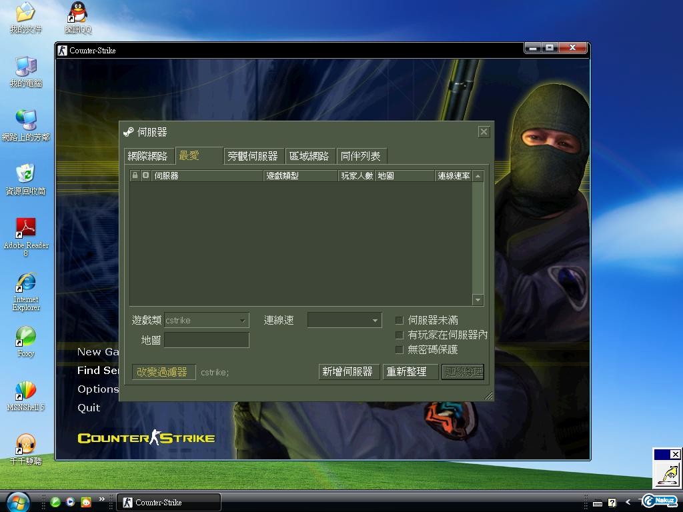
Task: Click the 新增伺服器 button
Action: coord(347,371)
